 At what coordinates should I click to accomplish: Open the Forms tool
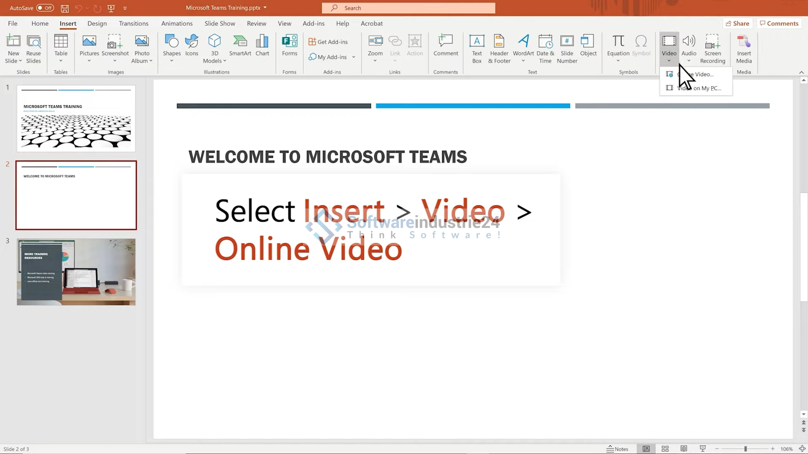290,45
